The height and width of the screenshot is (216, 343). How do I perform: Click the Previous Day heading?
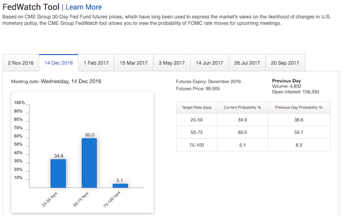point(286,81)
